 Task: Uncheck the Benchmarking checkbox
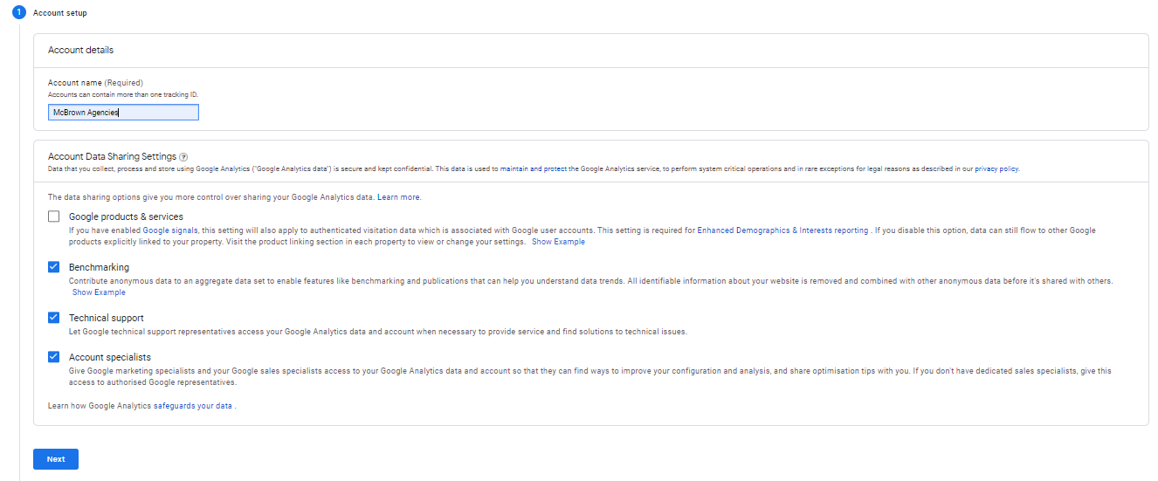54,267
